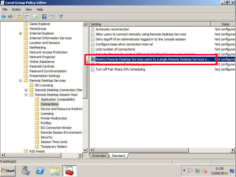
Task: Open the Help menu
Action: [40, 9]
